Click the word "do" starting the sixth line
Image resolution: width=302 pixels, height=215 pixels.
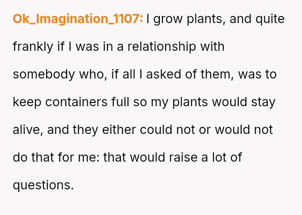pyautogui.click(x=20, y=157)
